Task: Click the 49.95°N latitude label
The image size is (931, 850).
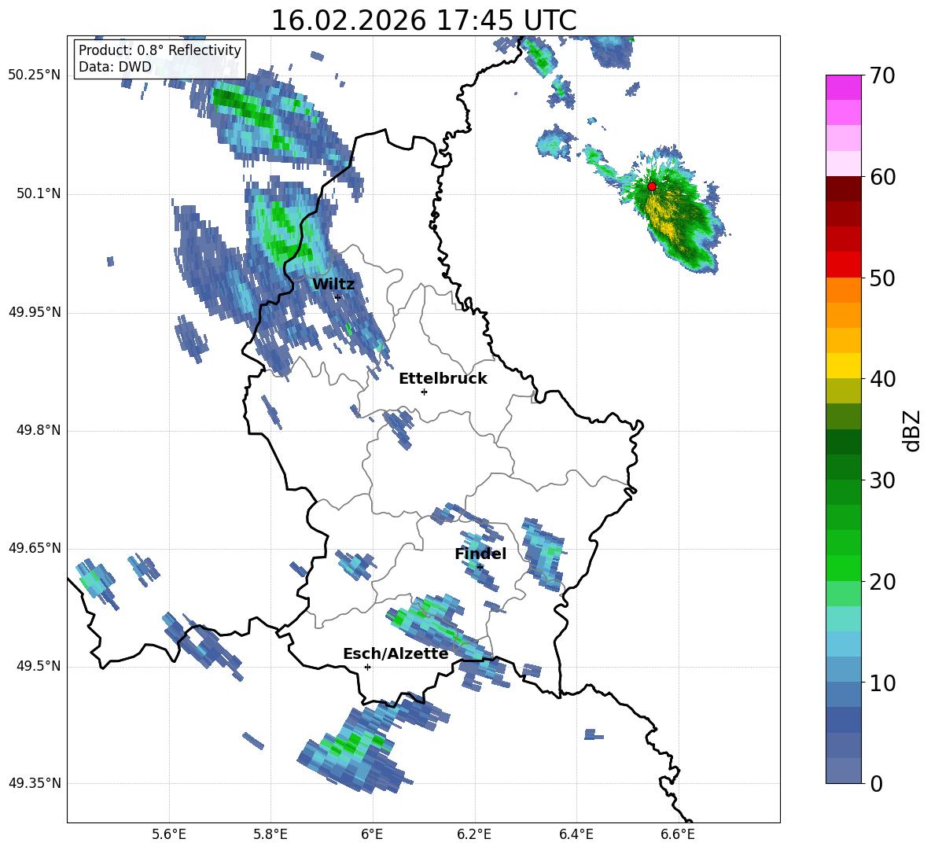Action: coord(35,312)
